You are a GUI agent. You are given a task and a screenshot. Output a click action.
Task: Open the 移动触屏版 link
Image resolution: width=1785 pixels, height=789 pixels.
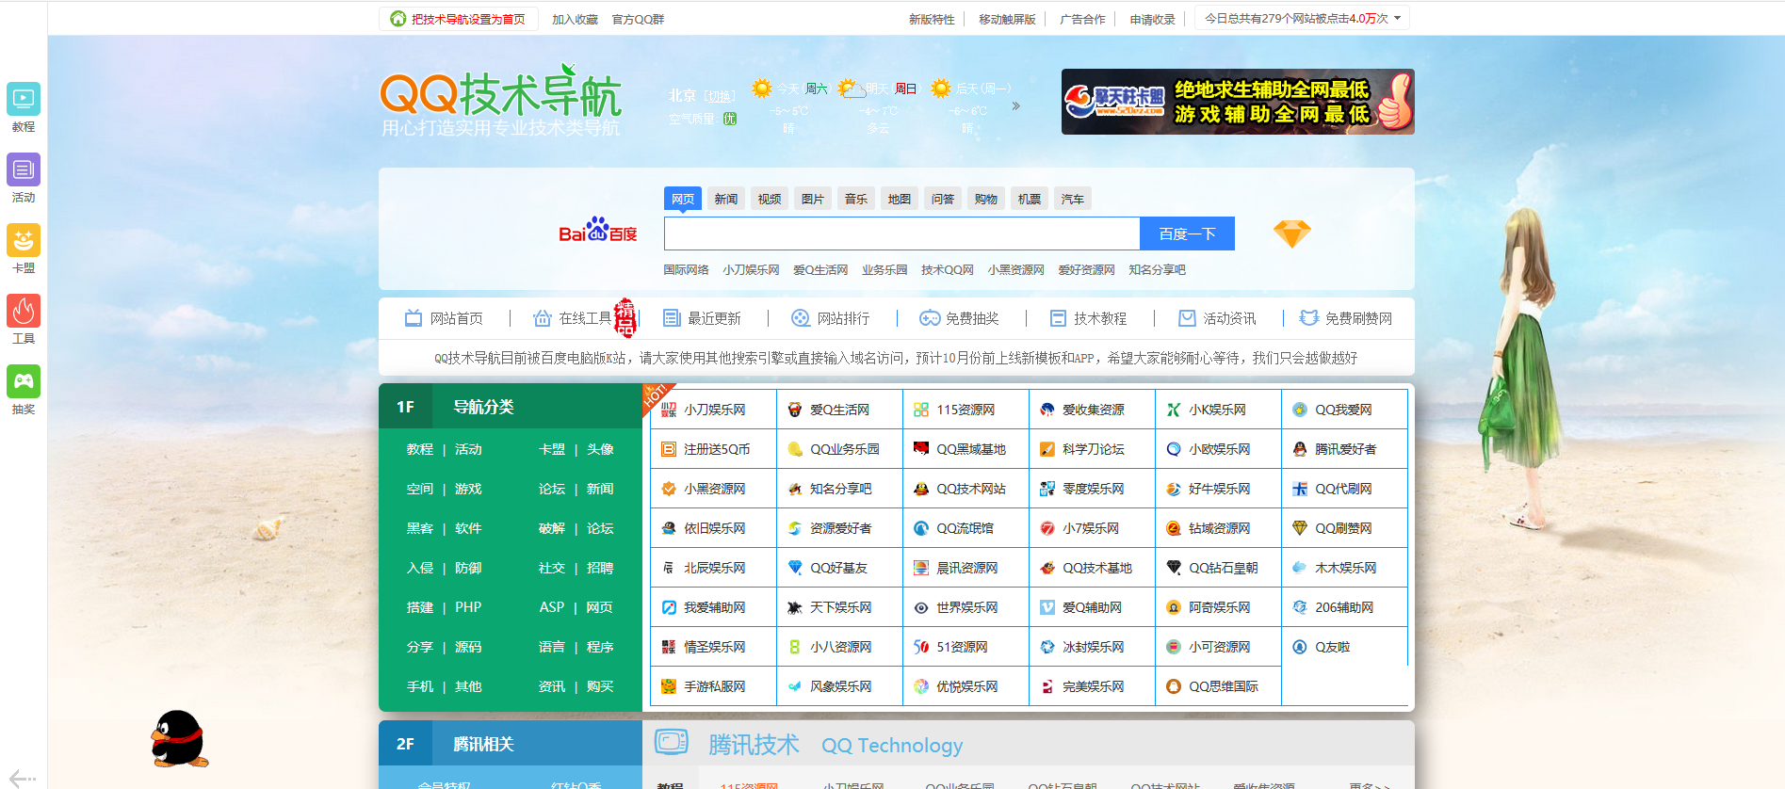point(1007,19)
